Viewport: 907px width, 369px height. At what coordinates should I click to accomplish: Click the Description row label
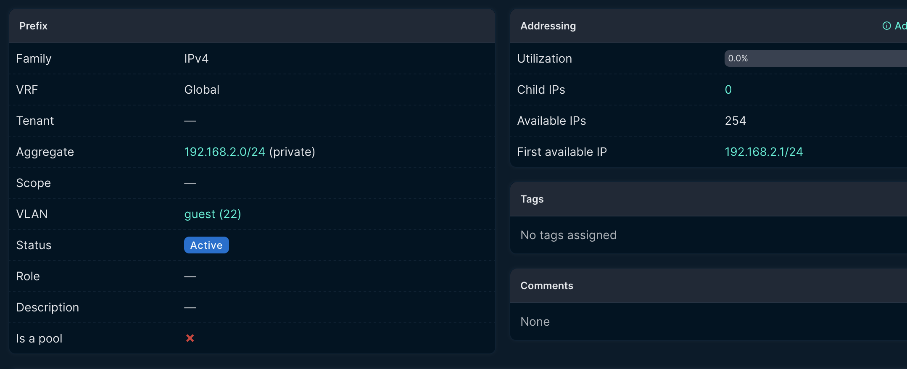(47, 307)
